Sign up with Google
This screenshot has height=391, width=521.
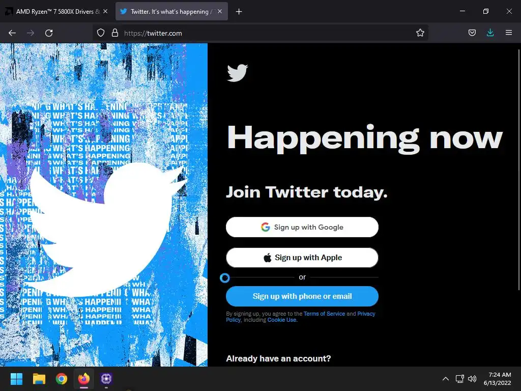[302, 227]
